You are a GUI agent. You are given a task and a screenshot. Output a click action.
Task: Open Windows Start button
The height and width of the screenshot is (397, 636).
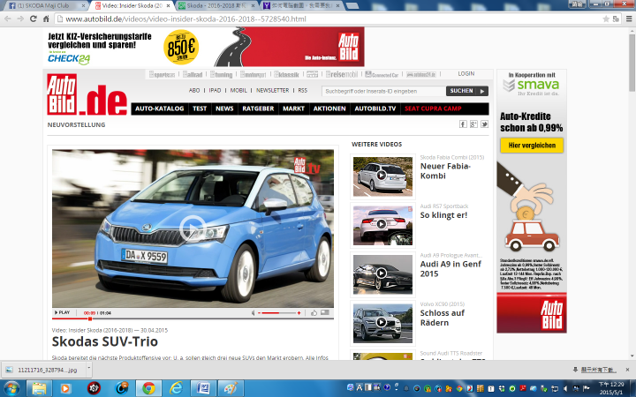11,388
